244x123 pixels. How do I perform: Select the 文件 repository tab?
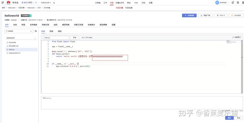[x=7, y=25]
